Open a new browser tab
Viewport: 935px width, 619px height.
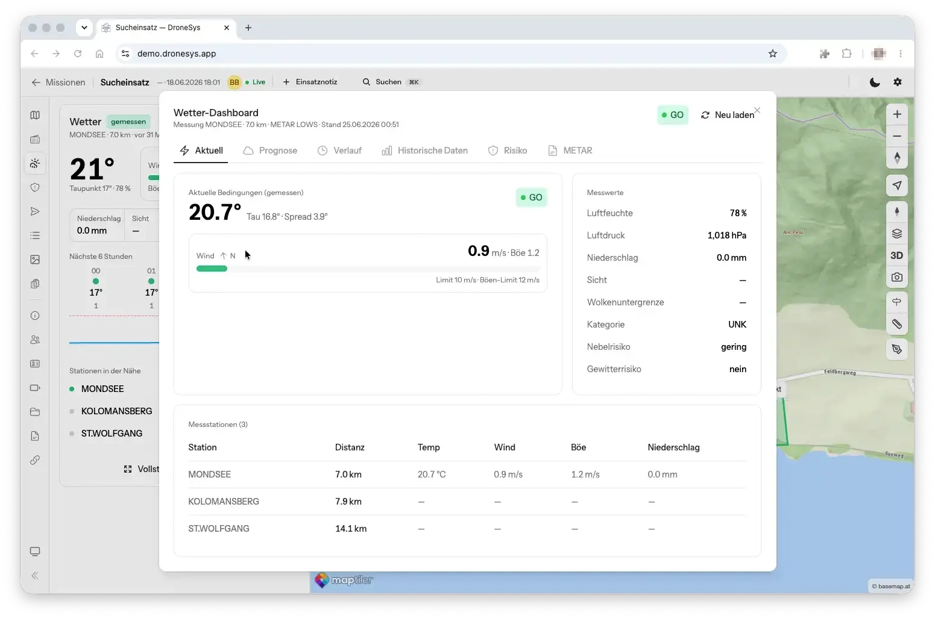248,28
